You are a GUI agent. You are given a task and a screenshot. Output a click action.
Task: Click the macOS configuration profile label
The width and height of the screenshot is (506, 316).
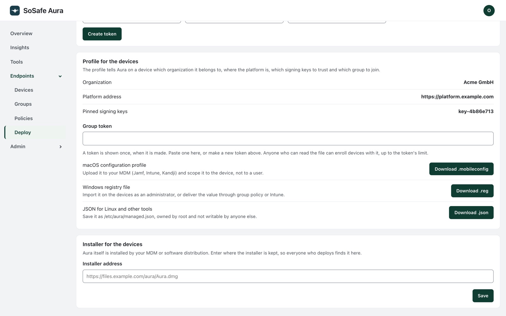click(114, 165)
